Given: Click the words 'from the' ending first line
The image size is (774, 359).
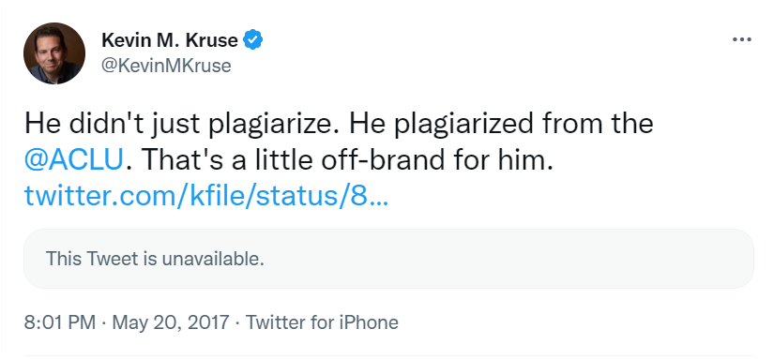Looking at the screenshot, I should pos(598,124).
